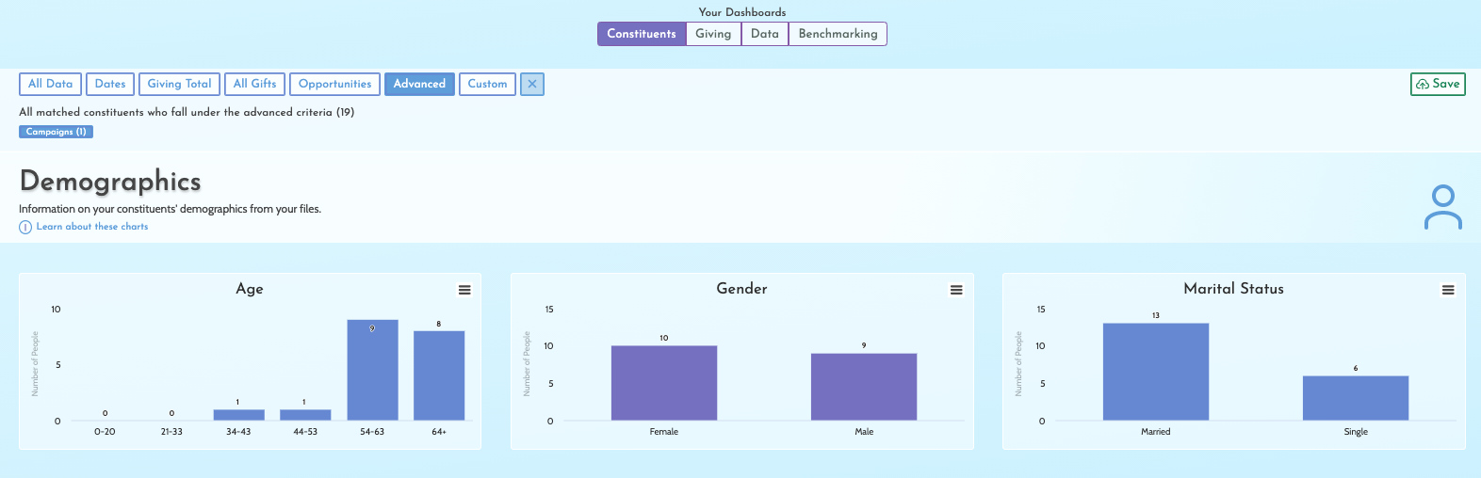
Task: Click the Age chart title
Action: pyautogui.click(x=250, y=289)
